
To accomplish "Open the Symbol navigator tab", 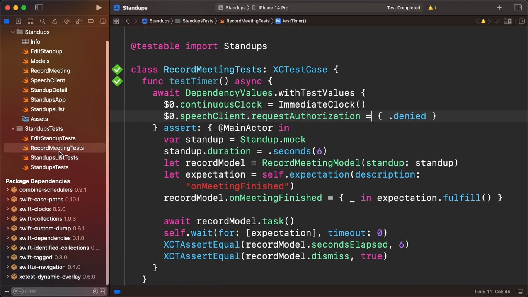I will [31, 21].
